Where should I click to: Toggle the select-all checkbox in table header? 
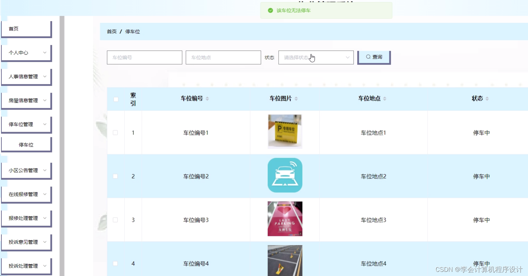pyautogui.click(x=115, y=99)
